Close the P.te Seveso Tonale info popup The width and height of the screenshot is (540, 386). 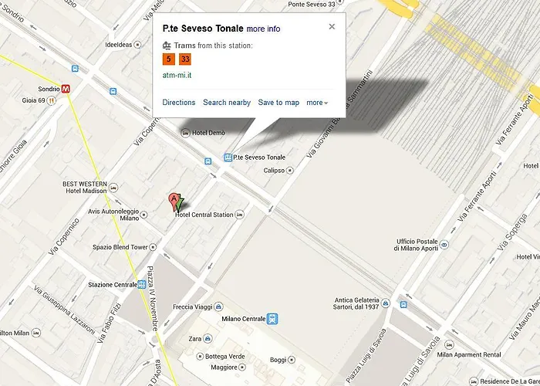pos(332,26)
